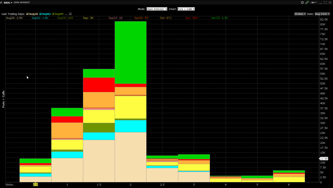Screen dimensions: 333x188
Task: Open the Mode dropdown showing Open Interest
Action: pyautogui.click(x=157, y=9)
